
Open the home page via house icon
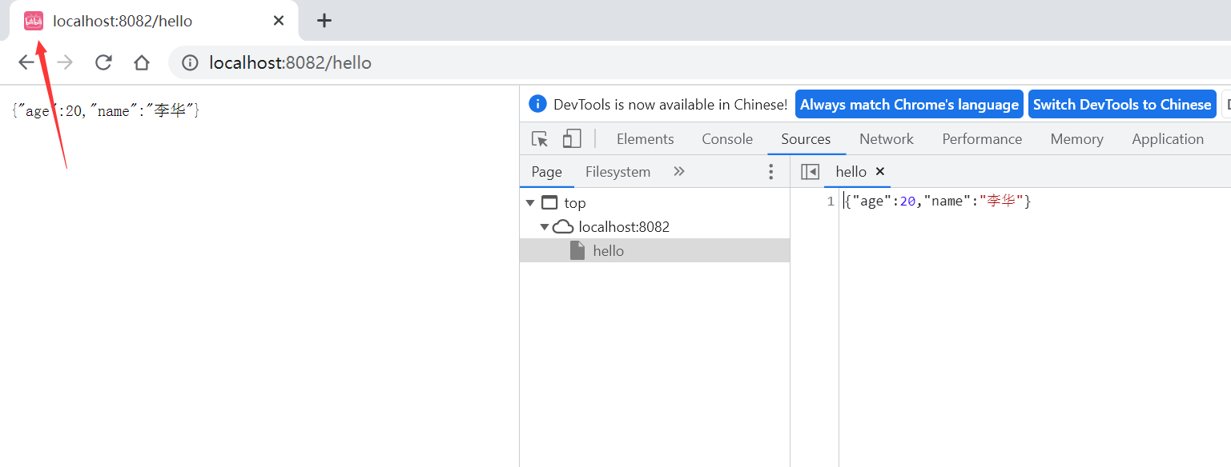[x=142, y=62]
